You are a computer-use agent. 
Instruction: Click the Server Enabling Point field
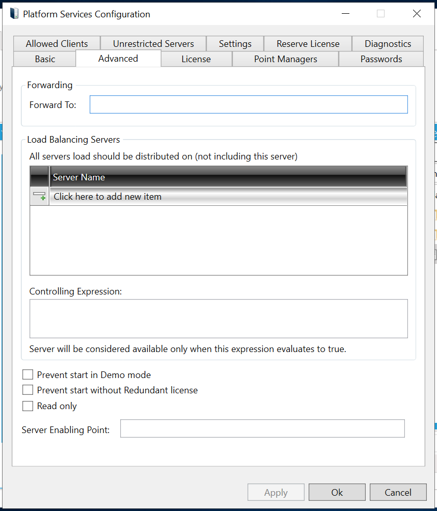(262, 428)
